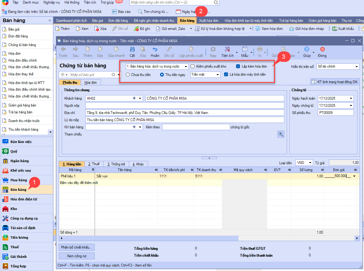Click the Phân bổ chiết khấu button
Image resolution: width=364 pixels, height=271 pixels.
[77, 247]
